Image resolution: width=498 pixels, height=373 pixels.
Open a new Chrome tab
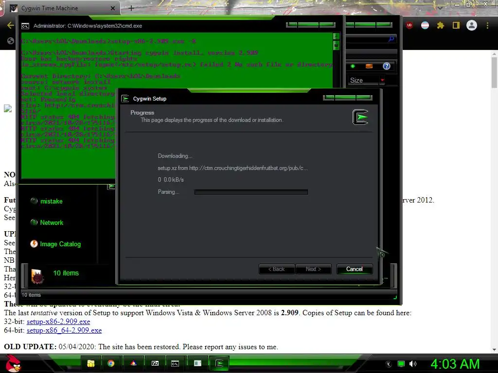pyautogui.click(x=131, y=8)
